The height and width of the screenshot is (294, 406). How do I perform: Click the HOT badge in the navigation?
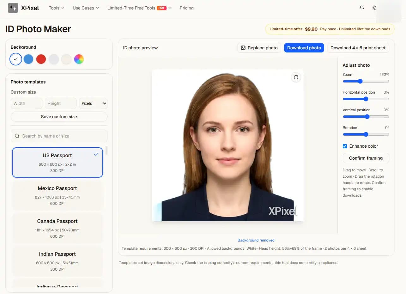tap(162, 8)
